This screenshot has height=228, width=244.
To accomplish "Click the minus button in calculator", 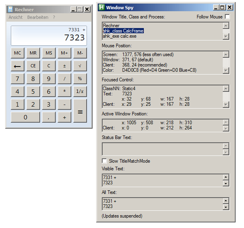I will (x=65, y=105).
